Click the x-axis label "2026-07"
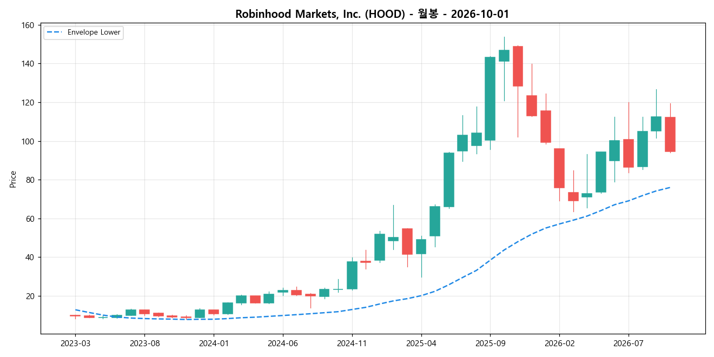Image resolution: width=714 pixels, height=357 pixels. pos(629,343)
